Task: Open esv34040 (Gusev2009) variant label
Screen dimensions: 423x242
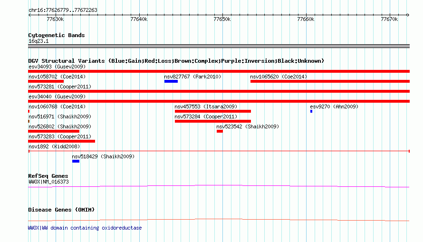Action: click(57, 97)
